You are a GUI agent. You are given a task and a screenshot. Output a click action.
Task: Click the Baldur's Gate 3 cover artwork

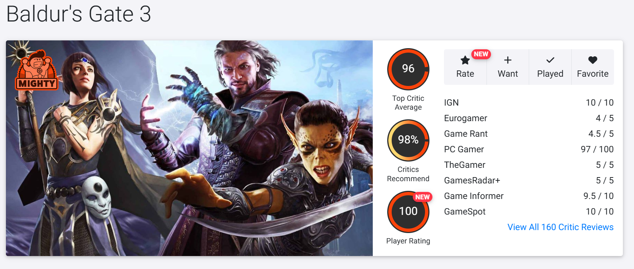tap(189, 148)
